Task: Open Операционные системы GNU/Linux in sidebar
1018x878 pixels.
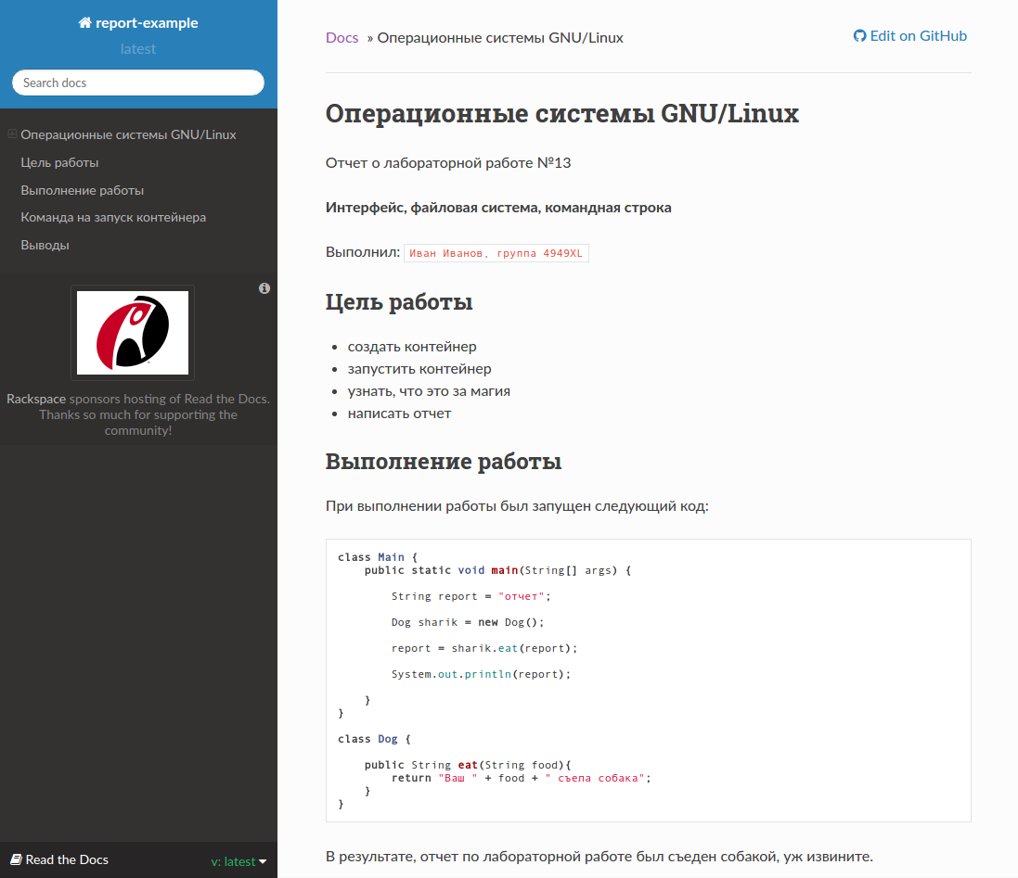Action: 129,134
